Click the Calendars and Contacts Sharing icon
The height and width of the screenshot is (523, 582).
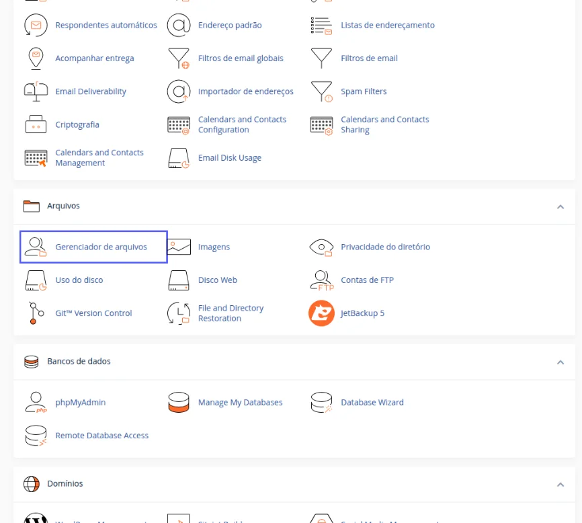321,125
